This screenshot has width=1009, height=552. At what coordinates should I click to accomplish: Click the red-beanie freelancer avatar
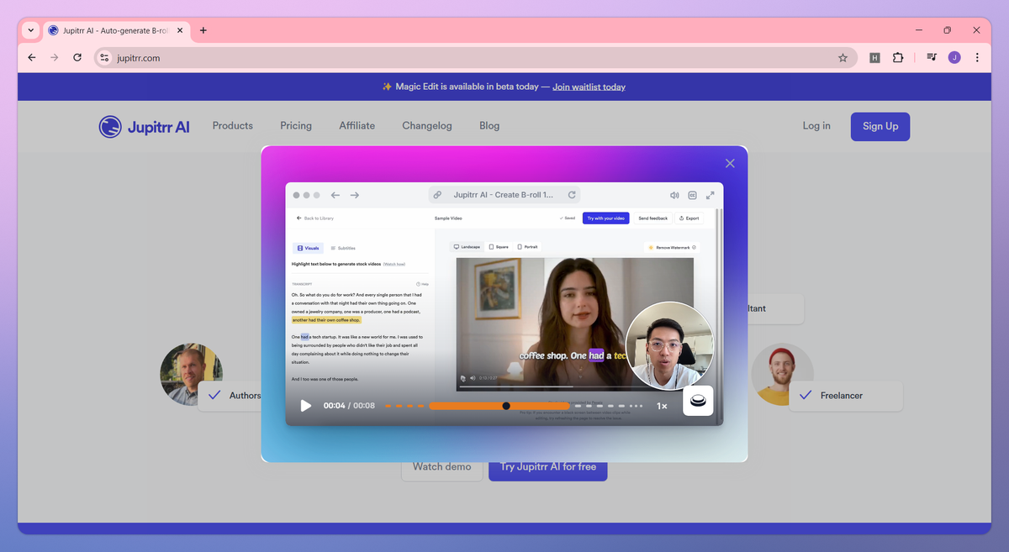point(782,374)
